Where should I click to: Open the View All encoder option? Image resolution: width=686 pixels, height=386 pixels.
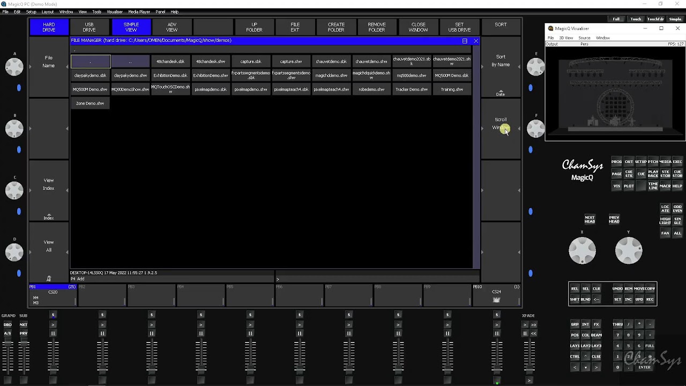click(49, 252)
